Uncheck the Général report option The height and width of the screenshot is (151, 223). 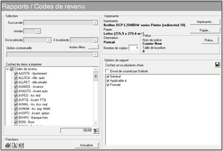[x=108, y=77]
